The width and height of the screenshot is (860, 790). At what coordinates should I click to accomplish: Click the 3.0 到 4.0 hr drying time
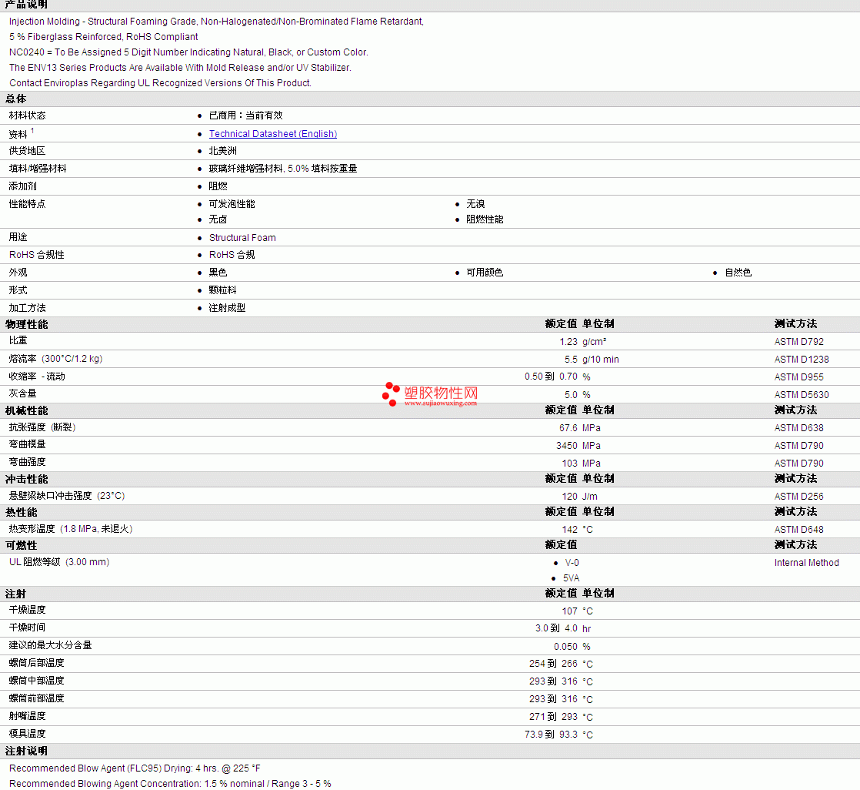click(563, 628)
